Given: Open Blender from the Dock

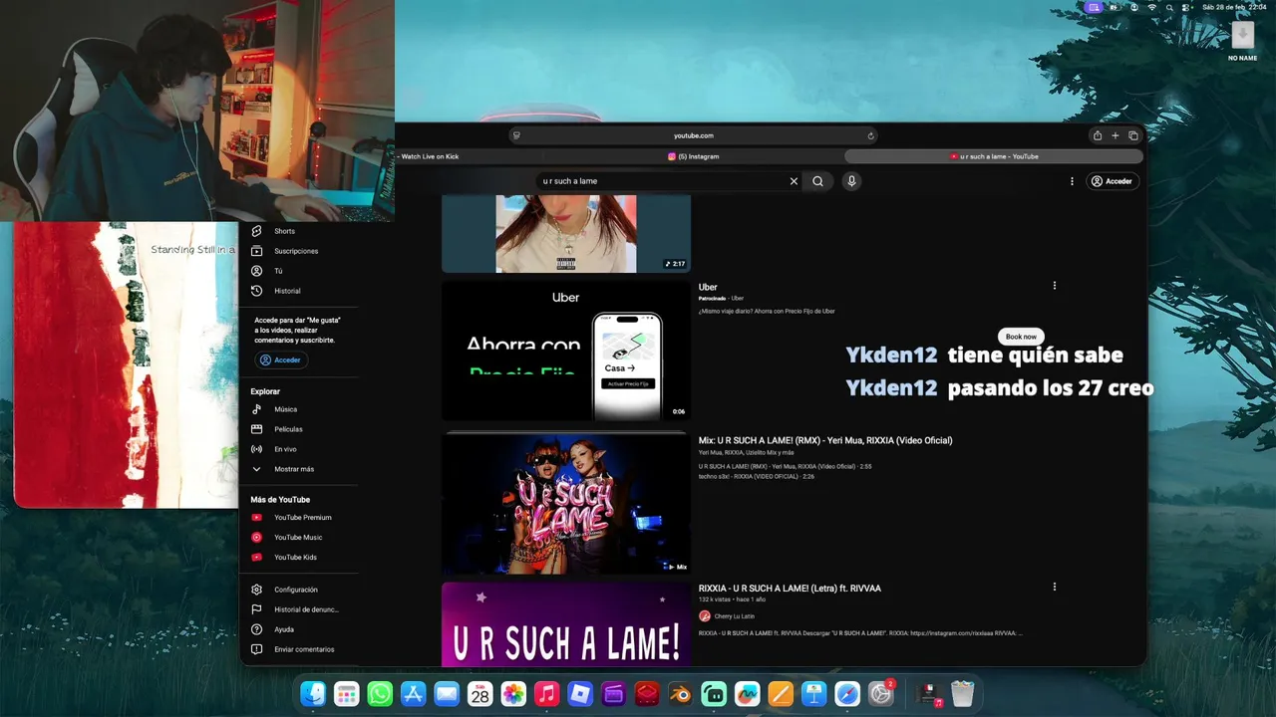Looking at the screenshot, I should click(680, 694).
